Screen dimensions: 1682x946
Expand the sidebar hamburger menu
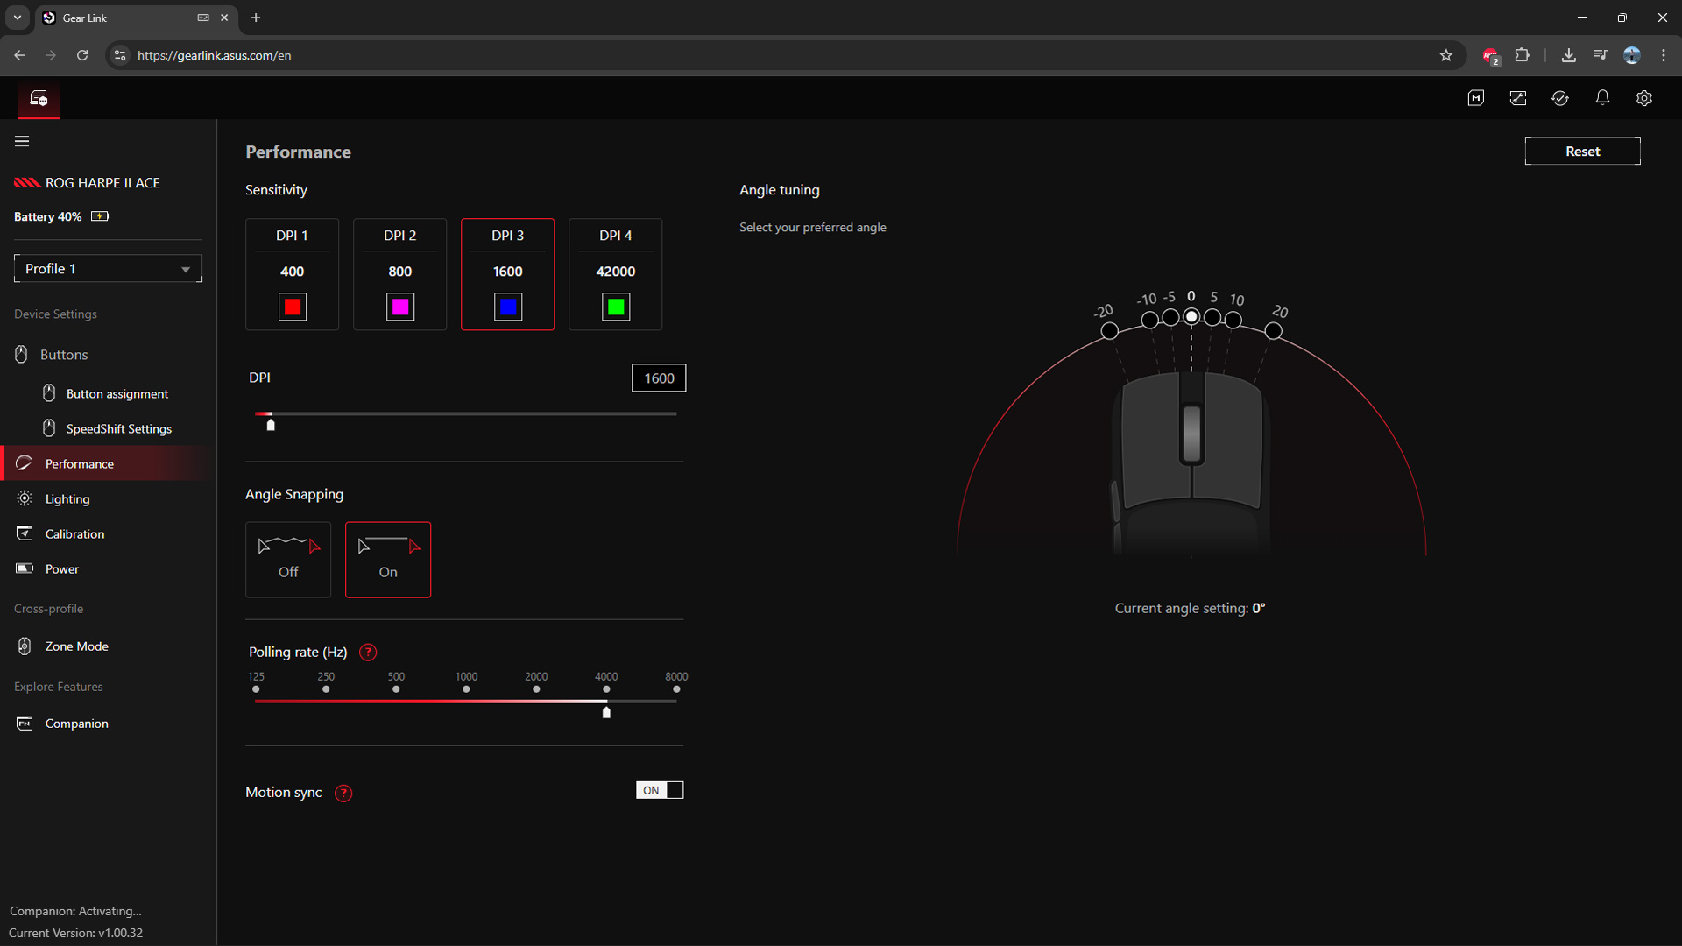click(21, 140)
